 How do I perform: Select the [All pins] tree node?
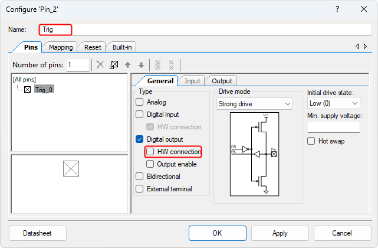[x=25, y=79]
